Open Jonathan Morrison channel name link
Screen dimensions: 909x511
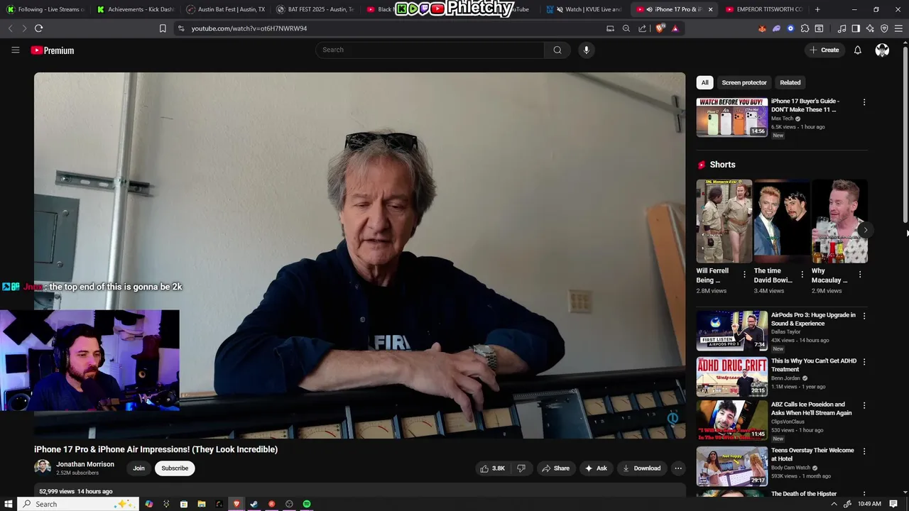click(x=85, y=464)
